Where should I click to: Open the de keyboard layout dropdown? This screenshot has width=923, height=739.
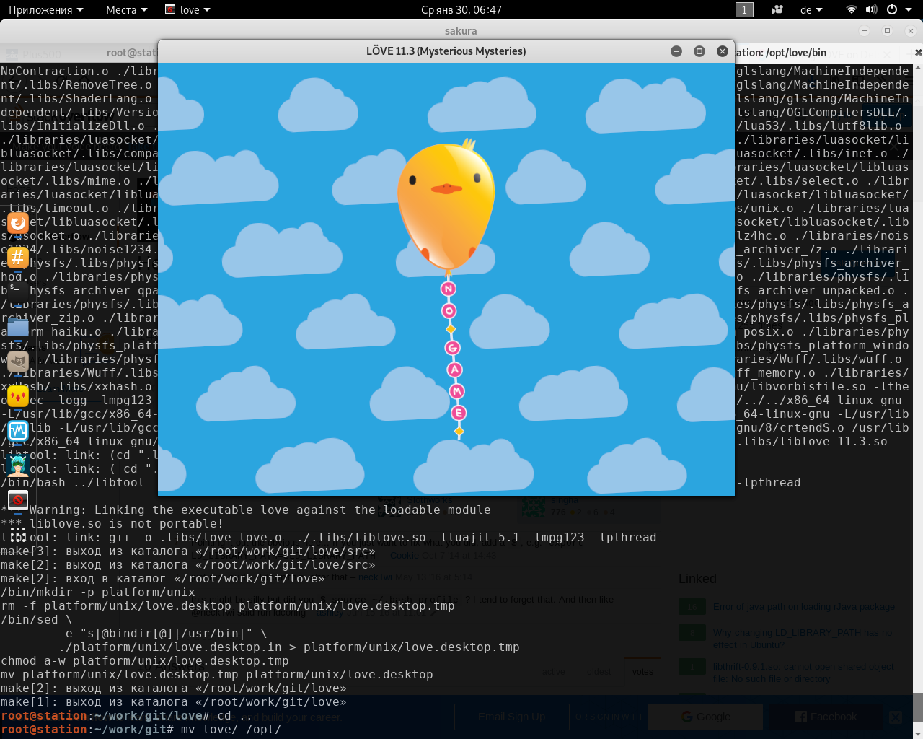coord(811,9)
